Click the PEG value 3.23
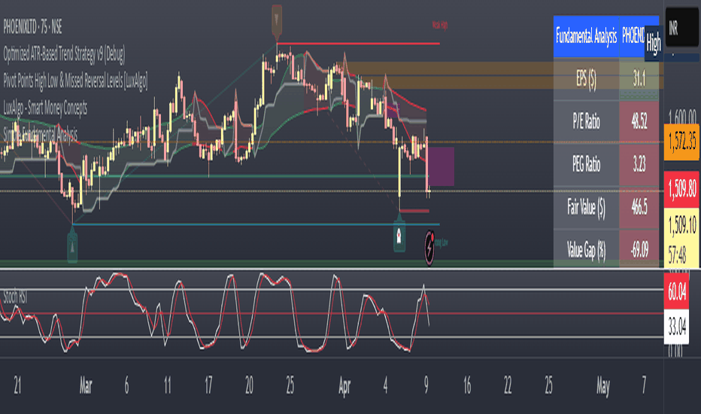The width and height of the screenshot is (701, 414). coord(639,164)
